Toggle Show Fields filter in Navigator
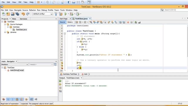The width and height of the screenshot is (188, 106). click(8, 99)
